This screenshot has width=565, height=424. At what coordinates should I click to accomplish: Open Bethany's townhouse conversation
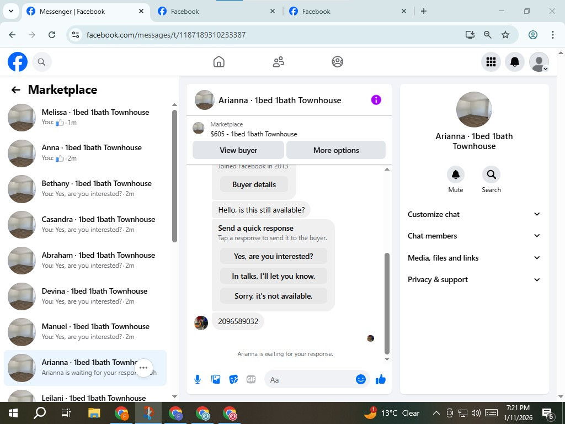pyautogui.click(x=86, y=189)
